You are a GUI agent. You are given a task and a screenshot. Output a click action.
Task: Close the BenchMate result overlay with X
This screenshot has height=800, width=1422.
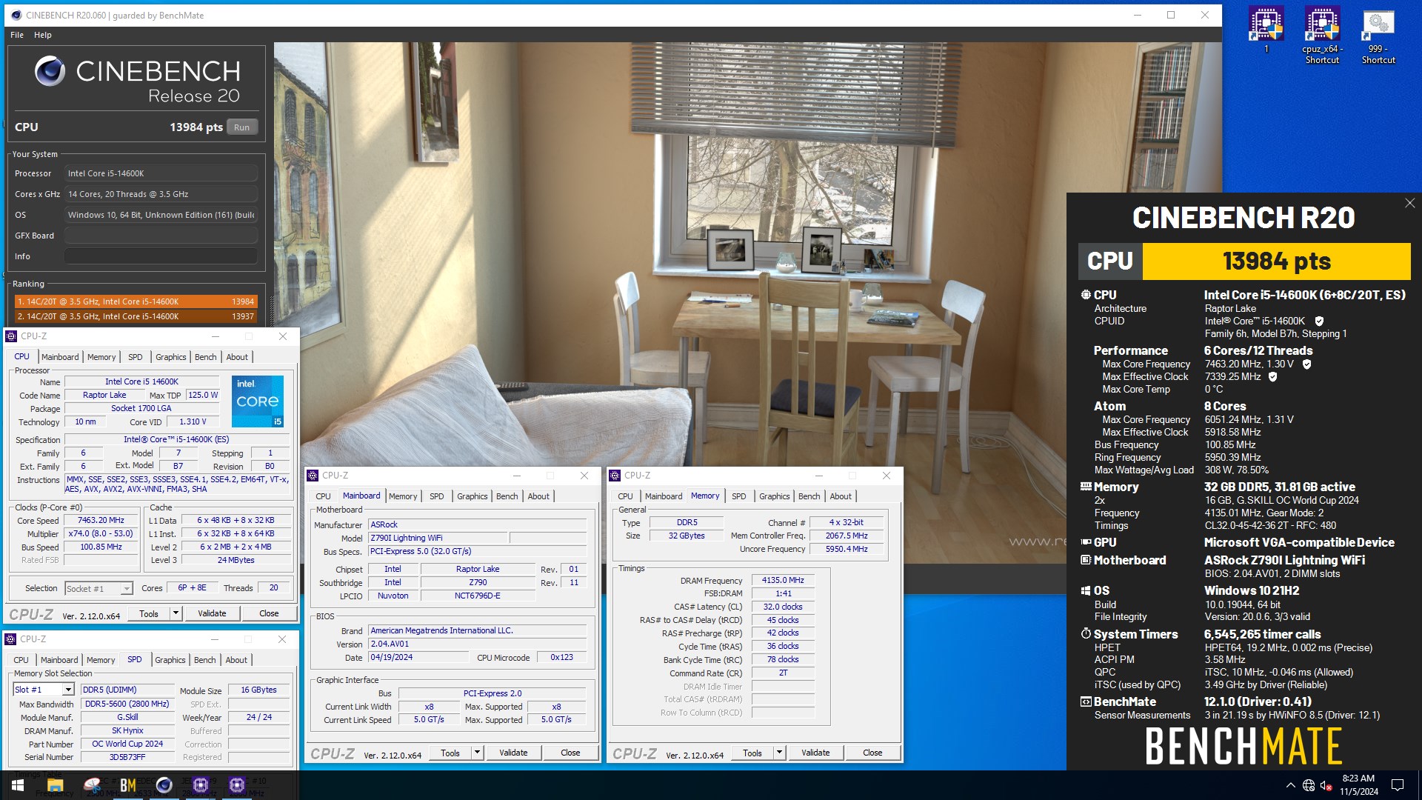tap(1409, 203)
